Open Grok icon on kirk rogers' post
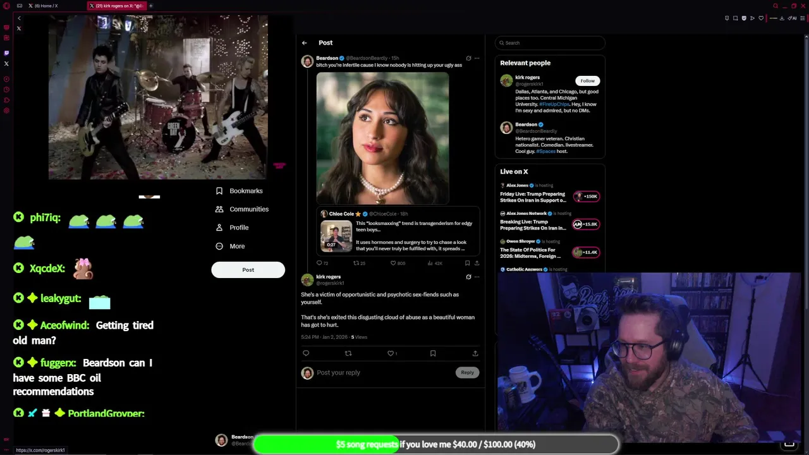The width and height of the screenshot is (809, 455). click(468, 277)
